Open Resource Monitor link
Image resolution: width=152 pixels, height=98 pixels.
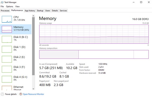coord(33,94)
